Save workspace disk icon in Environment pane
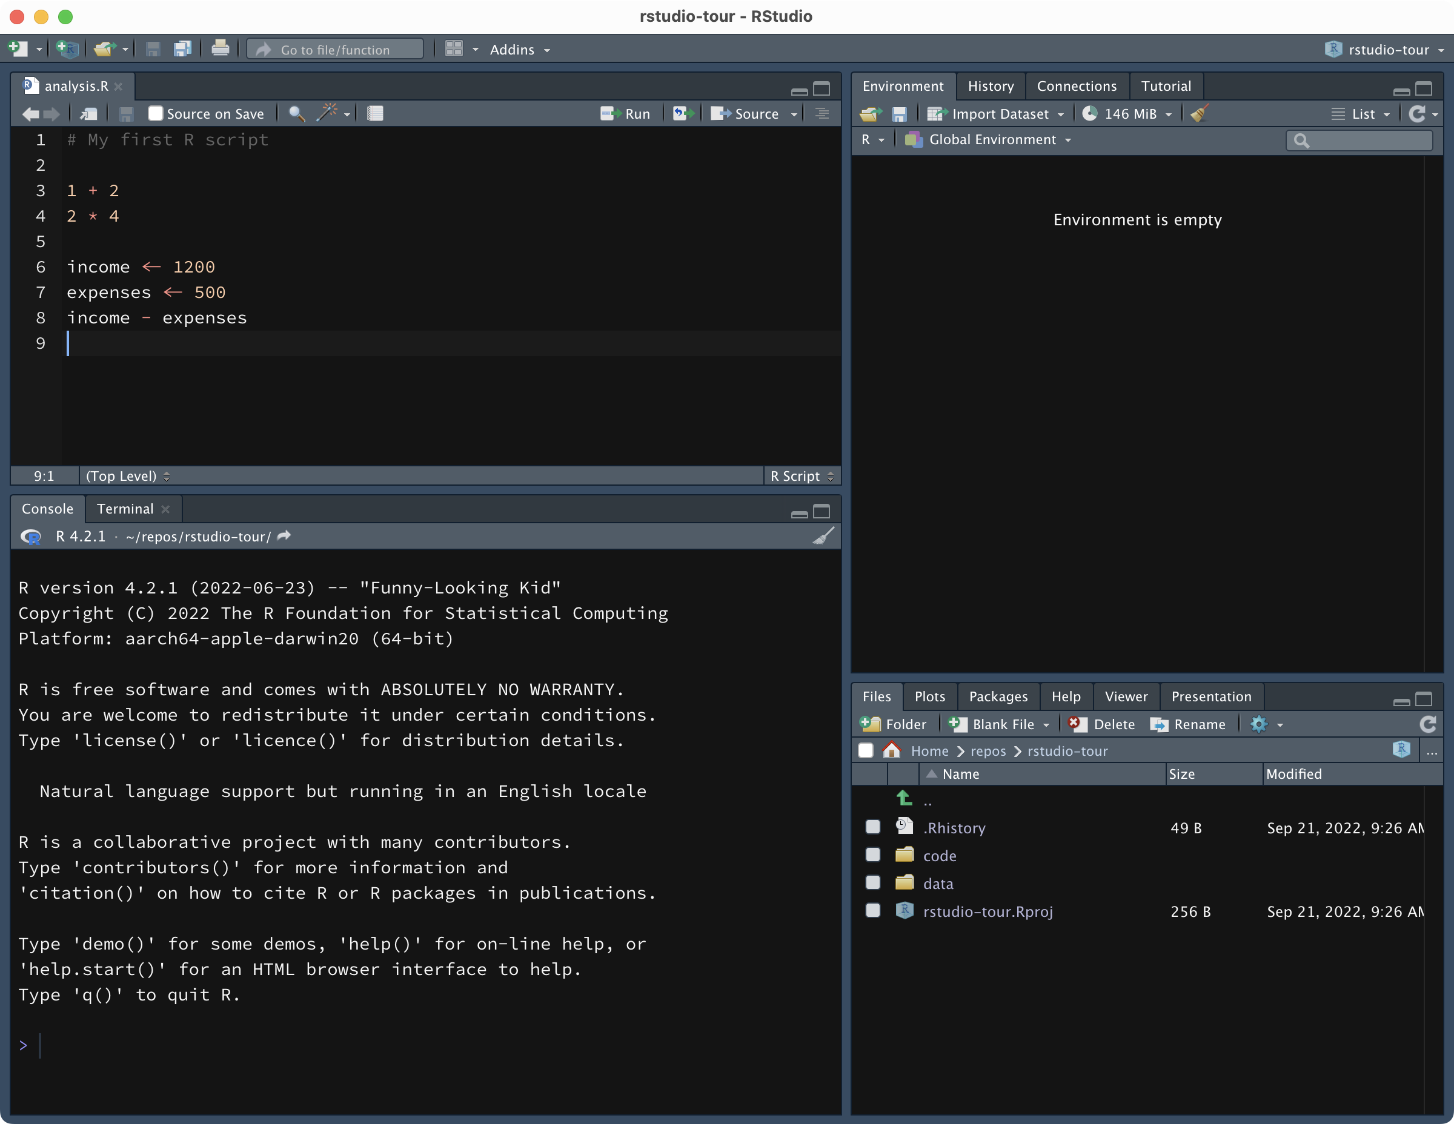 900,114
